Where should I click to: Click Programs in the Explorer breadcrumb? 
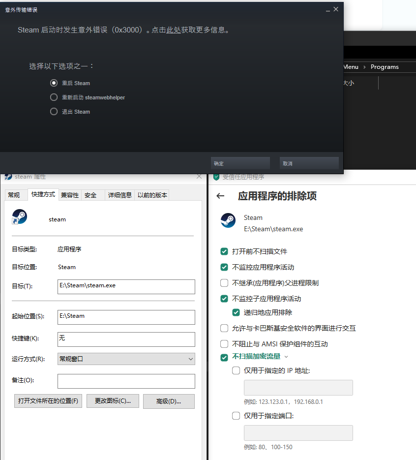tap(385, 67)
